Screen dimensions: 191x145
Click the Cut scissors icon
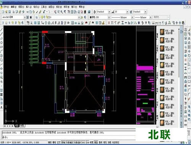pos(27,12)
